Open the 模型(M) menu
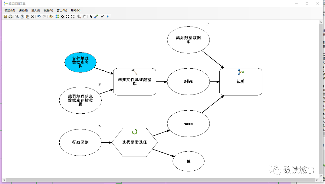The width and height of the screenshot is (325, 184). pyautogui.click(x=10, y=10)
